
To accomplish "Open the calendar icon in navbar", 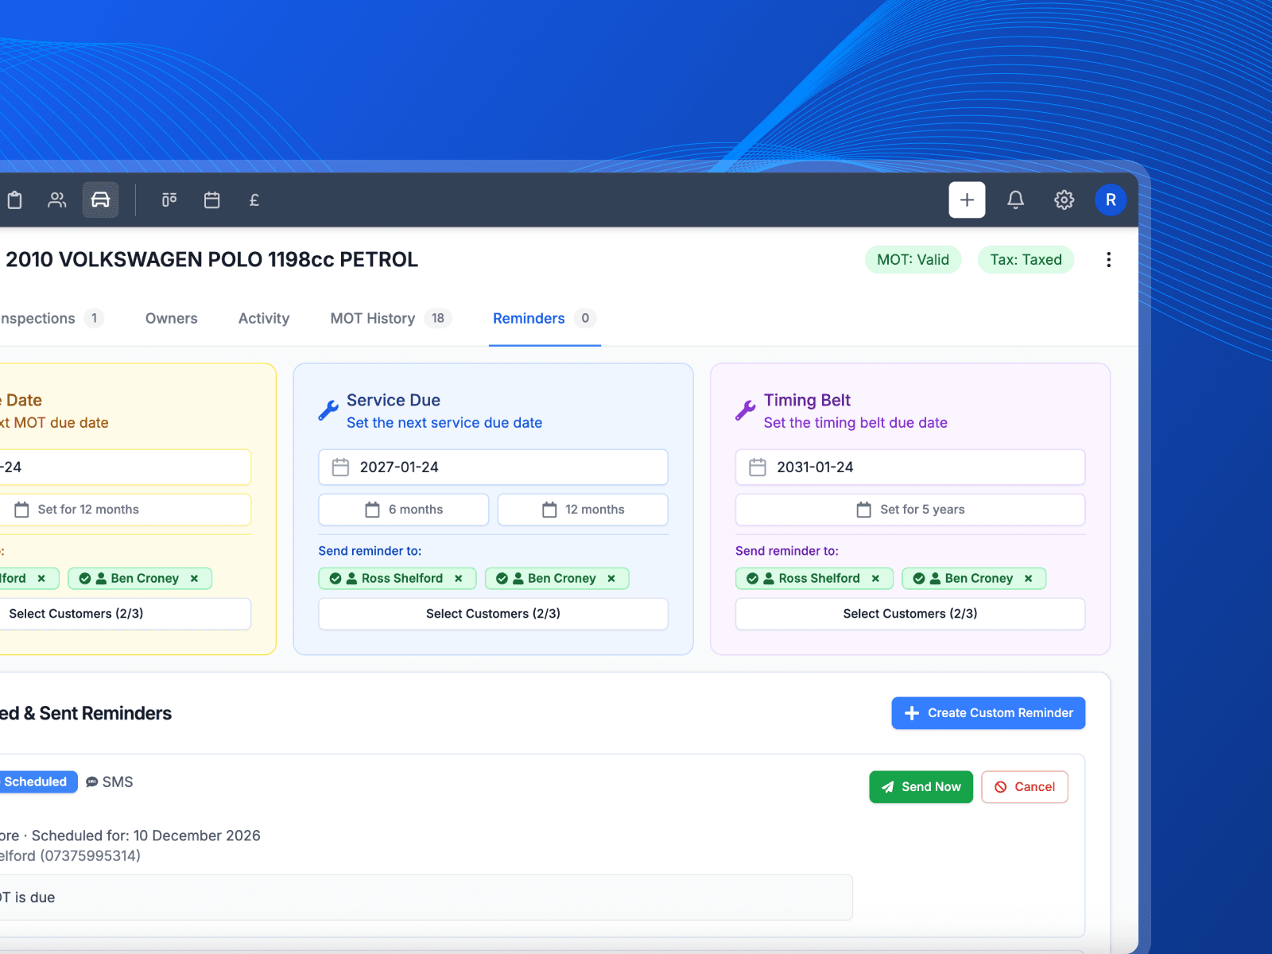I will [x=211, y=200].
